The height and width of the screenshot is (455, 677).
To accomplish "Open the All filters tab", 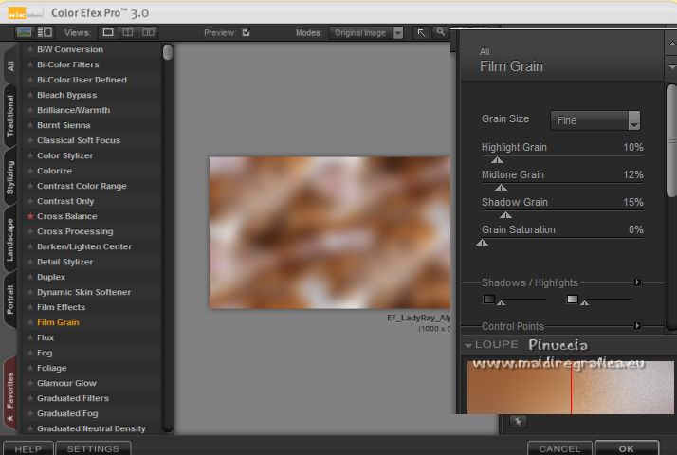I will (x=10, y=65).
